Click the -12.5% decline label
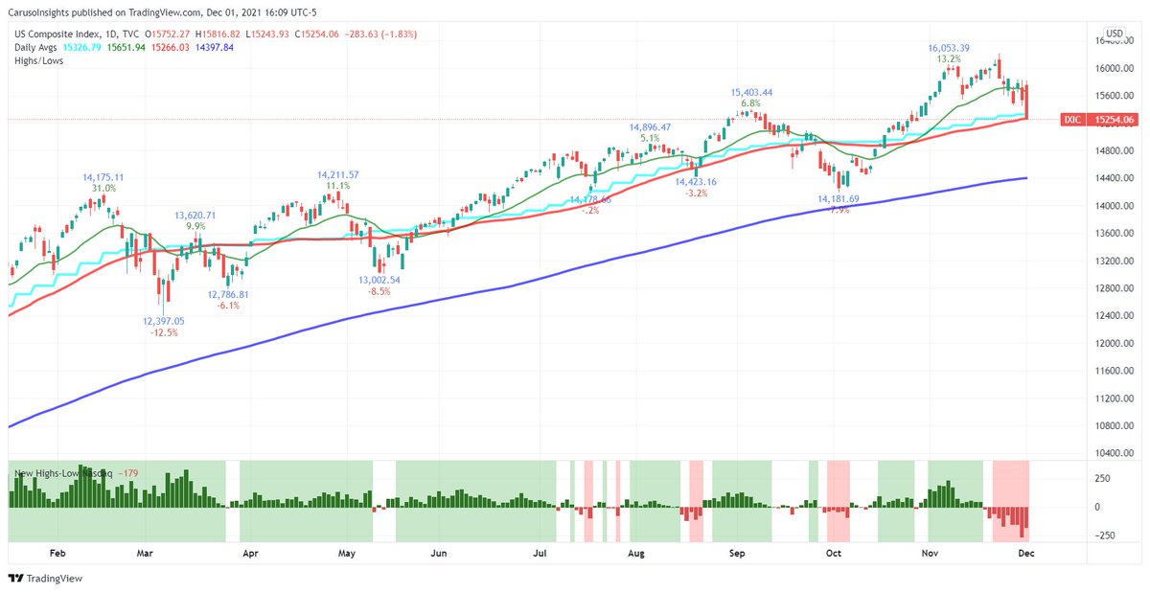The height and width of the screenshot is (592, 1150). coord(164,332)
